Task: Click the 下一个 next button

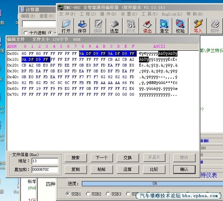Action: click(x=102, y=158)
